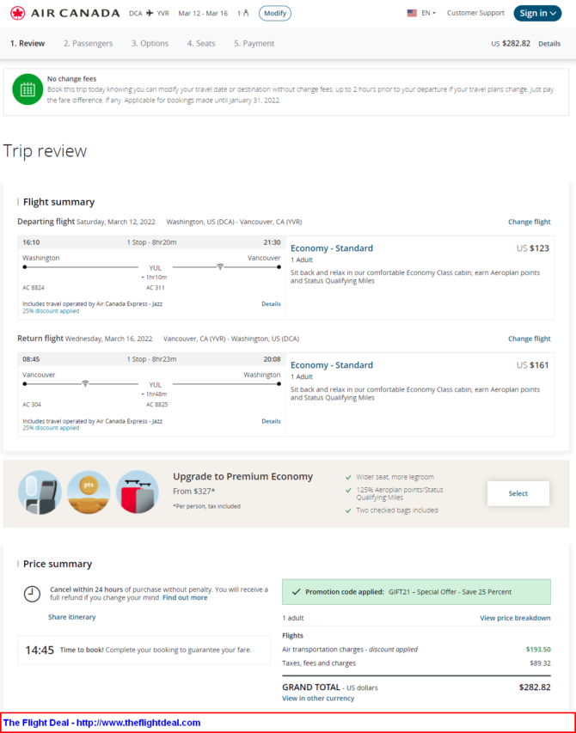The height and width of the screenshot is (733, 576).
Task: Click Change flight for the departing flight
Action: (x=530, y=222)
